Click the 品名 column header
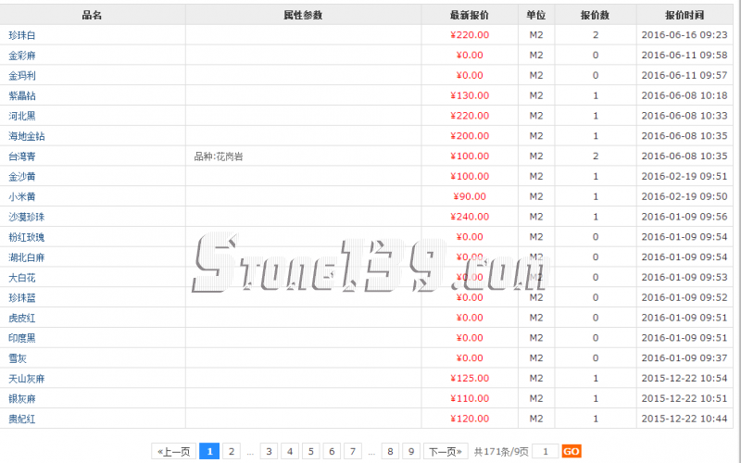 coord(92,15)
